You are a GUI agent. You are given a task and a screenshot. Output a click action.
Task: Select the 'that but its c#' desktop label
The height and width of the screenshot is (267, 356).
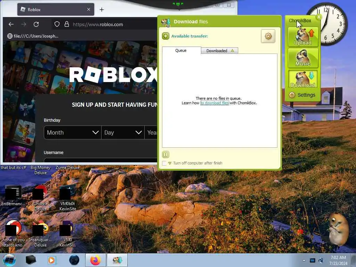(x=14, y=168)
